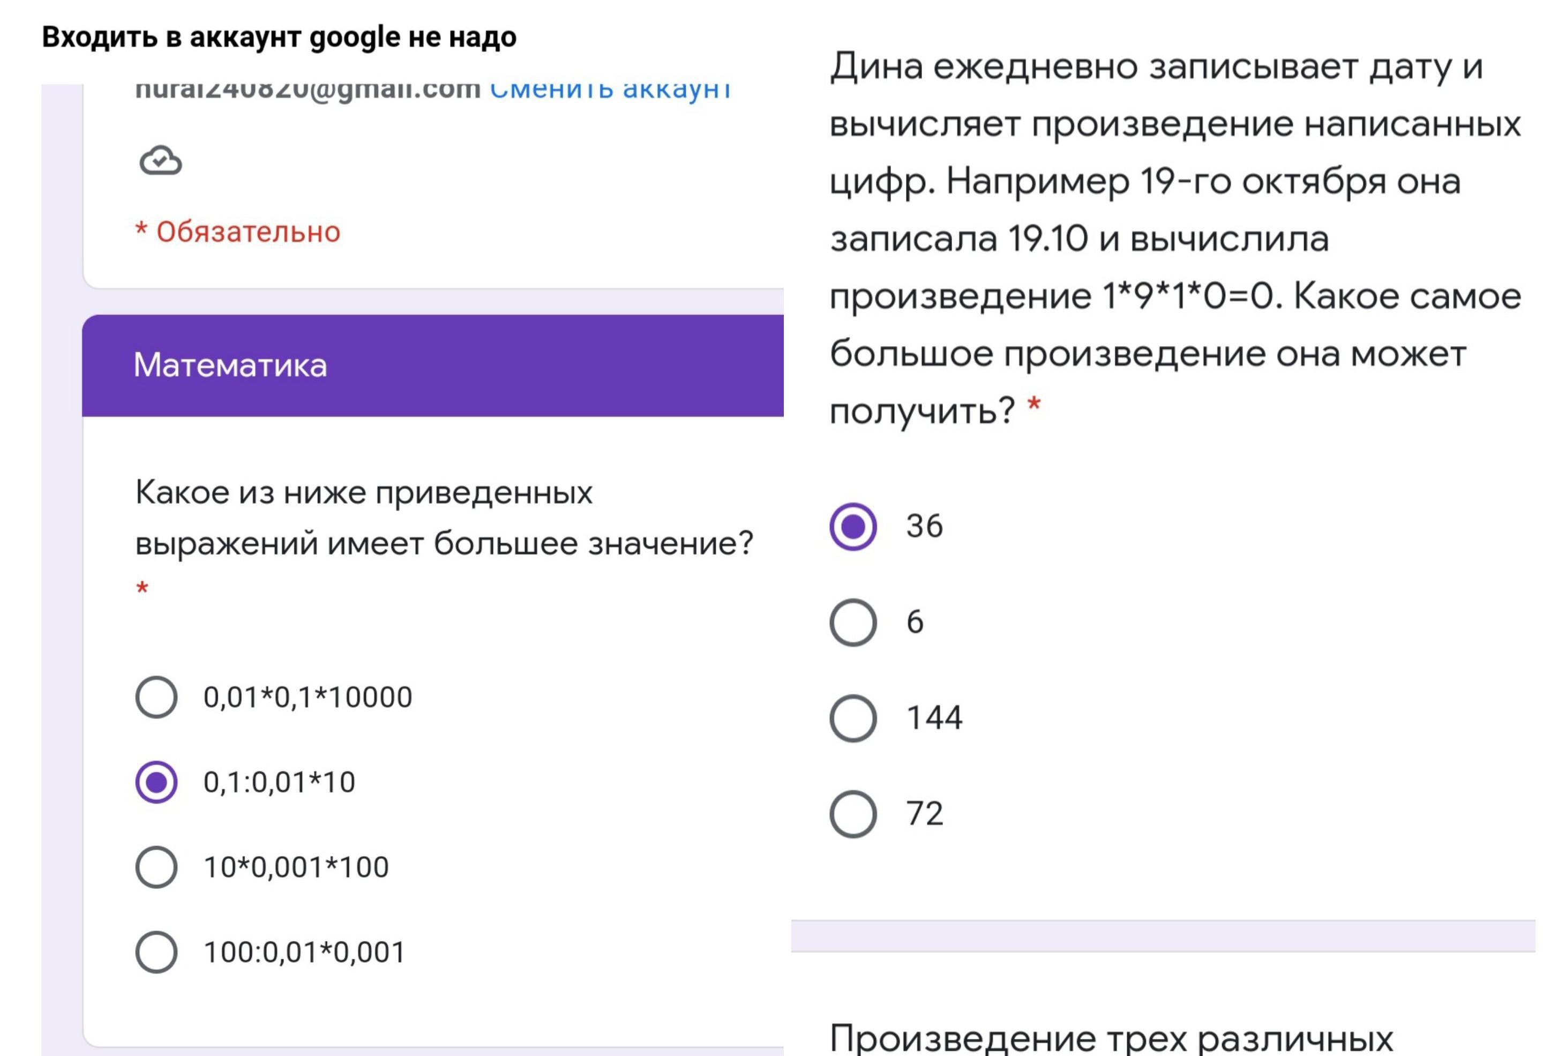The width and height of the screenshot is (1543, 1056).
Task: Select the answer 36 radio button
Action: point(852,526)
